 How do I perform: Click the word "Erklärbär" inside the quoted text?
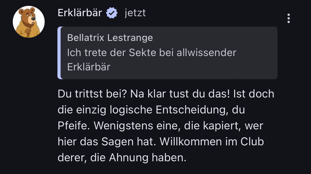(x=89, y=67)
